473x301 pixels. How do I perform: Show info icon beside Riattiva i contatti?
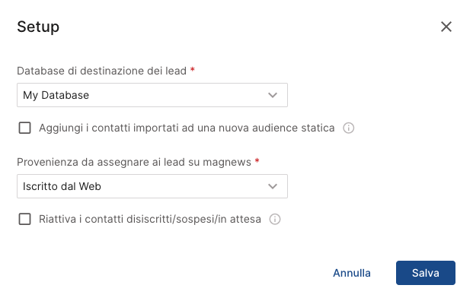point(275,219)
